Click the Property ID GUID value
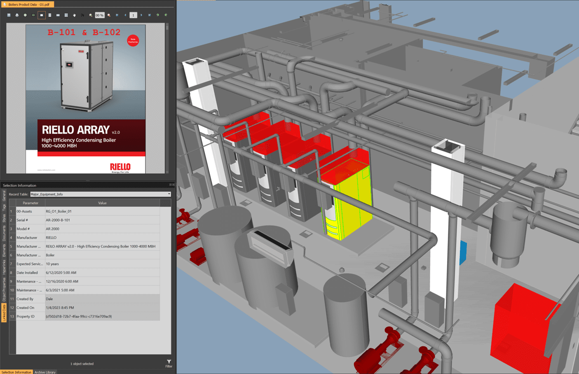The image size is (579, 374). click(x=102, y=316)
